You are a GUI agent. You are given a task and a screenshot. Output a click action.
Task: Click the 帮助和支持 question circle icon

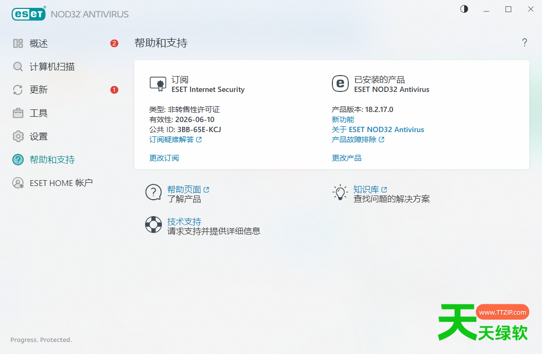click(x=18, y=160)
